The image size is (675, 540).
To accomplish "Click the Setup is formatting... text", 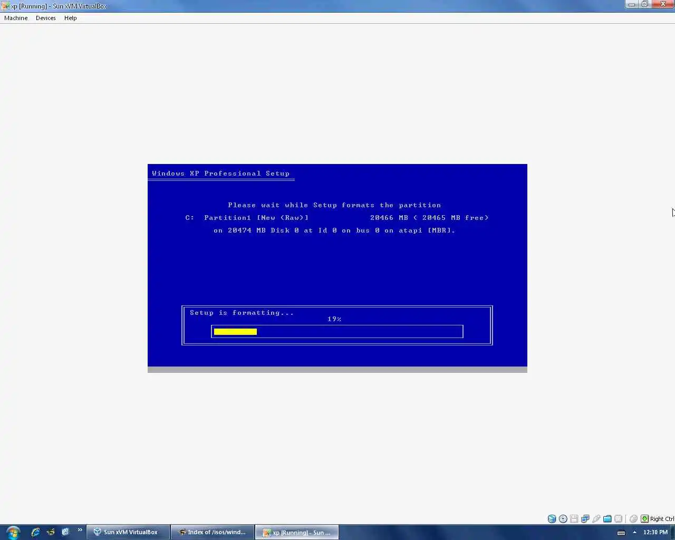I will [x=242, y=313].
